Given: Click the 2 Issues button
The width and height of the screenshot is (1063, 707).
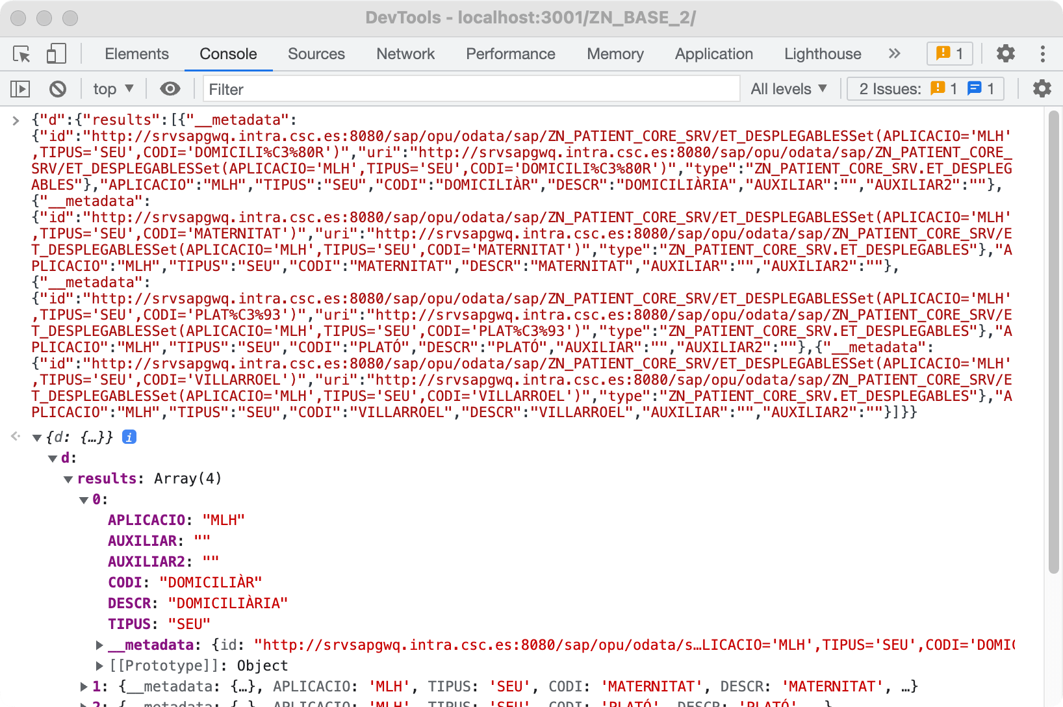Looking at the screenshot, I should pyautogui.click(x=925, y=89).
